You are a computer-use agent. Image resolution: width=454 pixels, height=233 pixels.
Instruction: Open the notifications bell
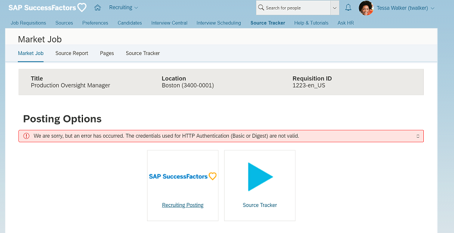click(349, 8)
